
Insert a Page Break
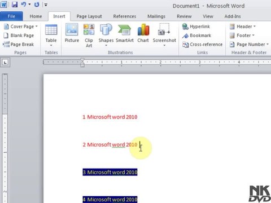(x=19, y=45)
